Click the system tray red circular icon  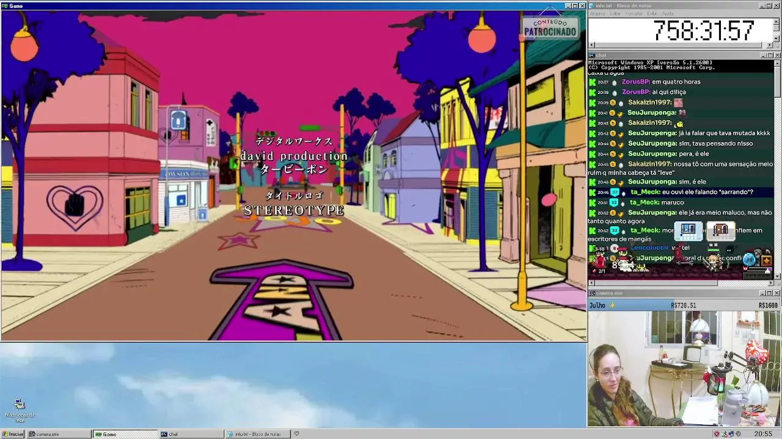click(717, 434)
